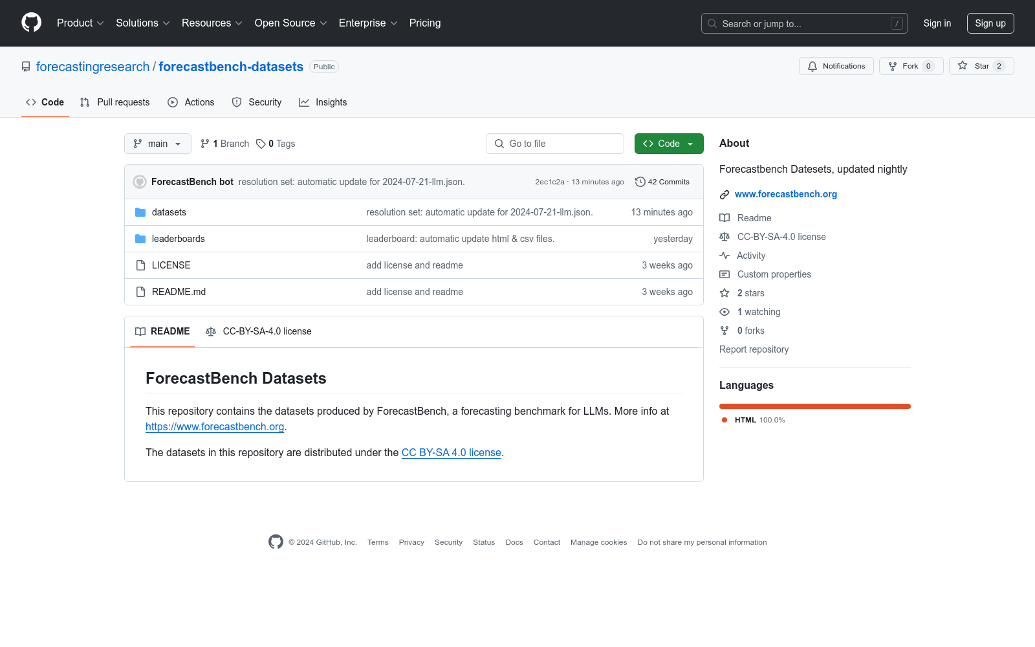
Task: Click the HTML 100.0% language entry
Action: [x=754, y=420]
